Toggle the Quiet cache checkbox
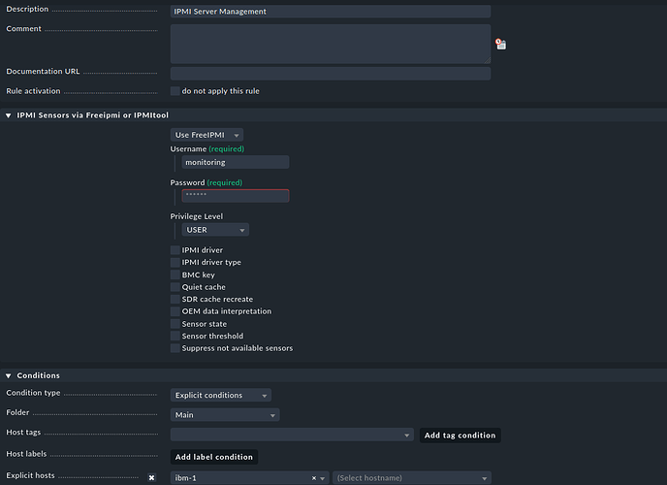Viewport: 667px width, 485px height. [175, 287]
